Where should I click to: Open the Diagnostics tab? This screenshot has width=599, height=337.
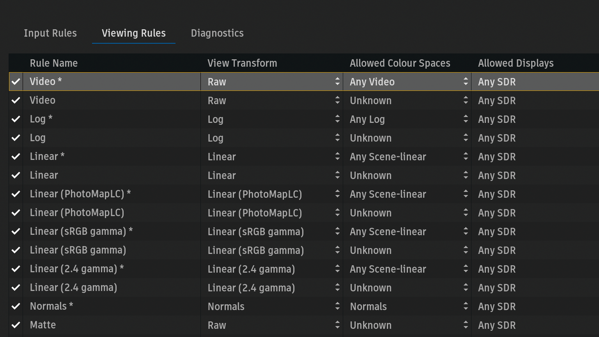coord(217,33)
